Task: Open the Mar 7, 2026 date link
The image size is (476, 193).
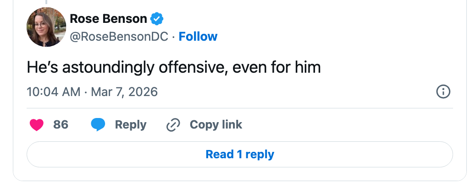Action: tap(124, 92)
